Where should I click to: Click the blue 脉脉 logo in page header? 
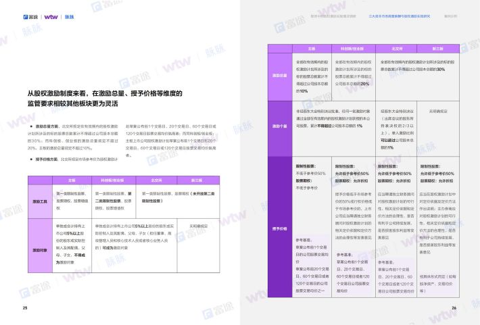[x=69, y=17]
